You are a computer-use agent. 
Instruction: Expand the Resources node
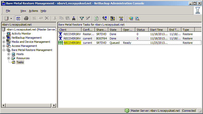pyautogui.click(x=8, y=58)
